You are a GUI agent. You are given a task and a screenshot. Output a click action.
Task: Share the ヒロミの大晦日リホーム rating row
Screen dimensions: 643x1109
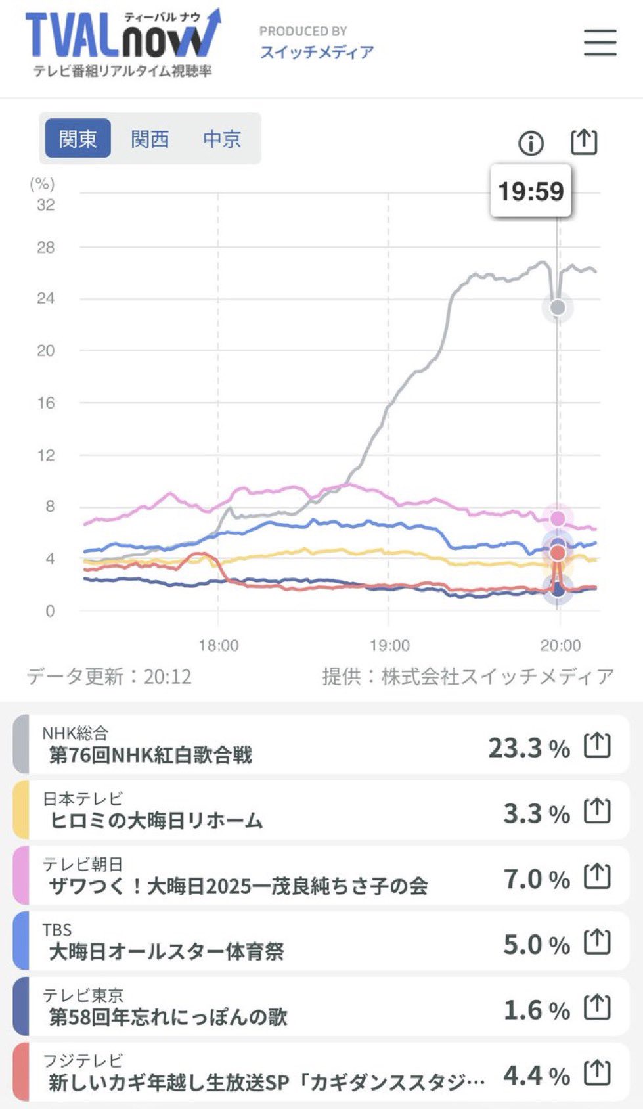coord(597,811)
